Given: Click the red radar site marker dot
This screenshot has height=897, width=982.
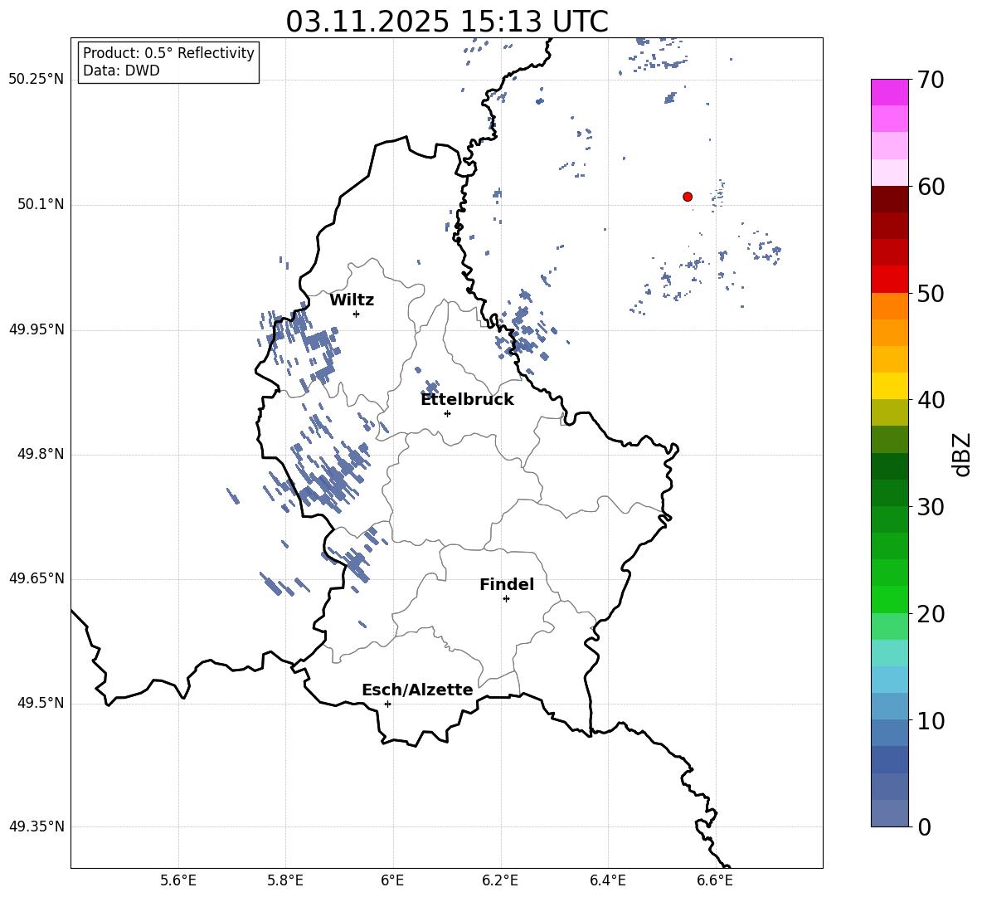Looking at the screenshot, I should coord(688,197).
